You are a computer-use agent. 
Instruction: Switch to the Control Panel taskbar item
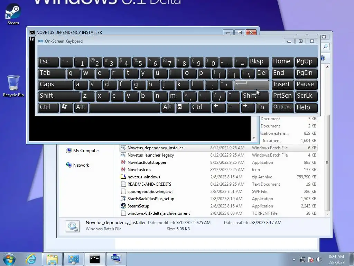(x=73, y=259)
